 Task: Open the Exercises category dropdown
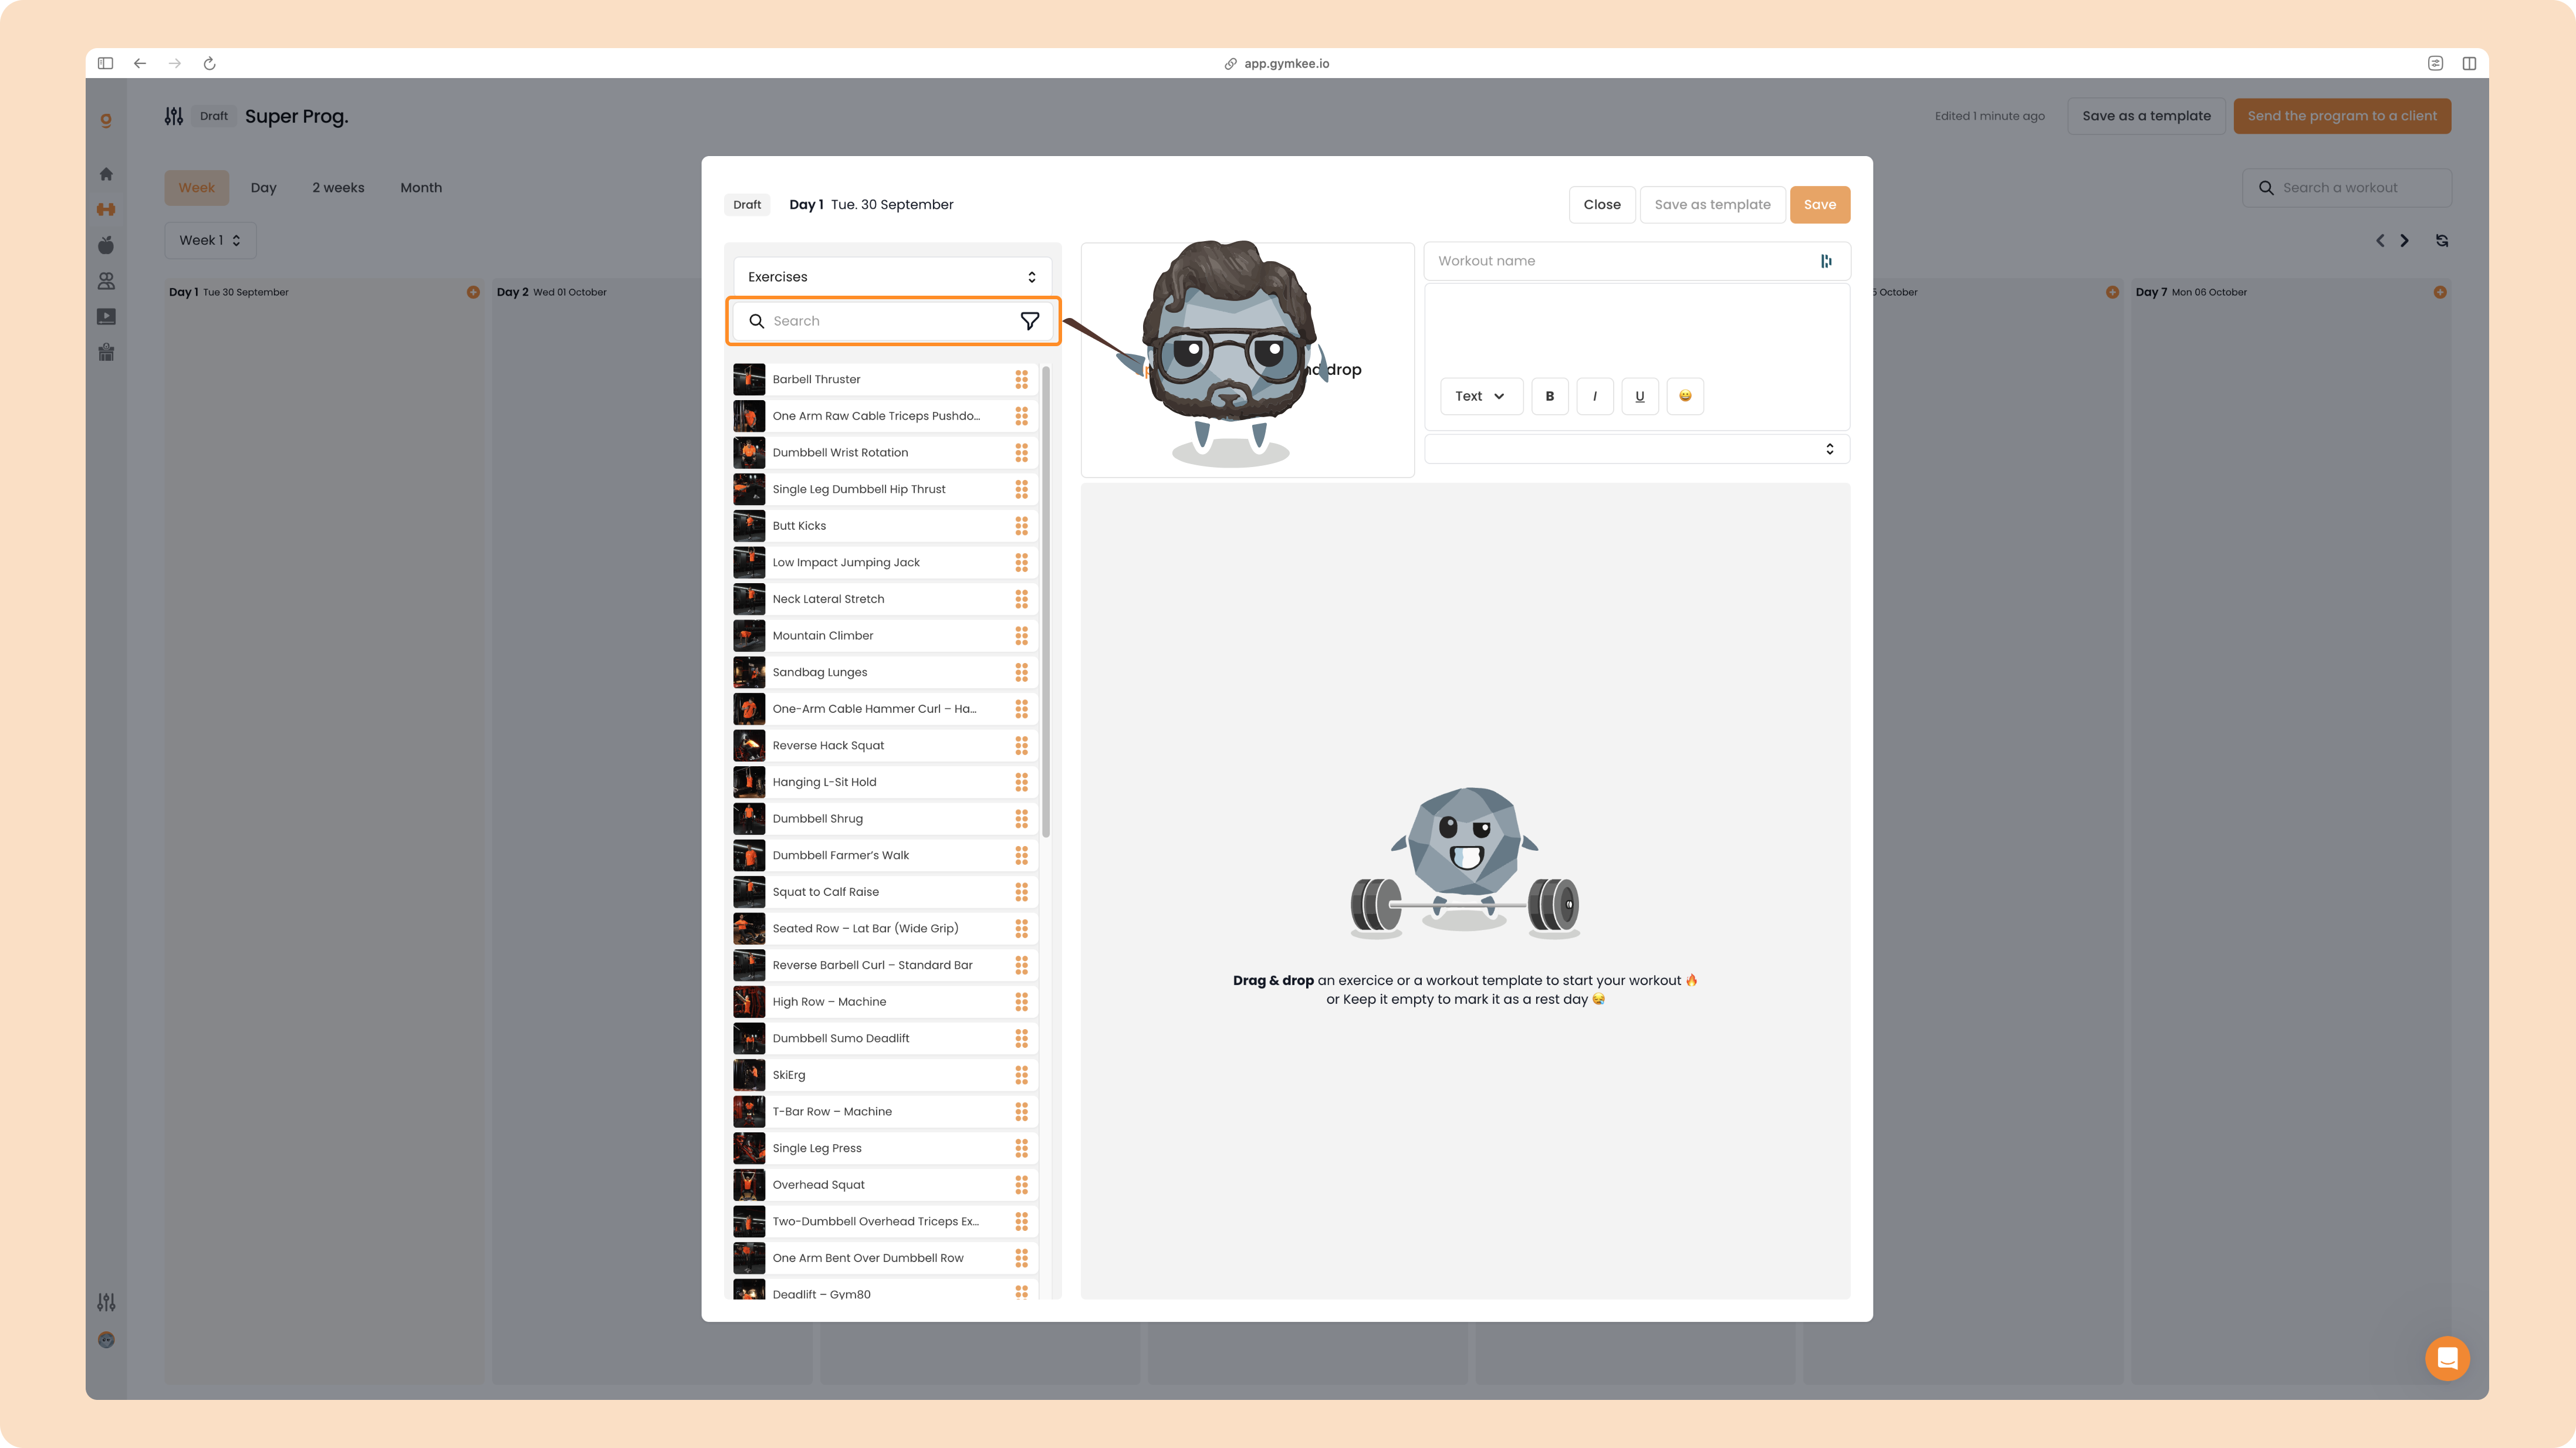pyautogui.click(x=892, y=277)
